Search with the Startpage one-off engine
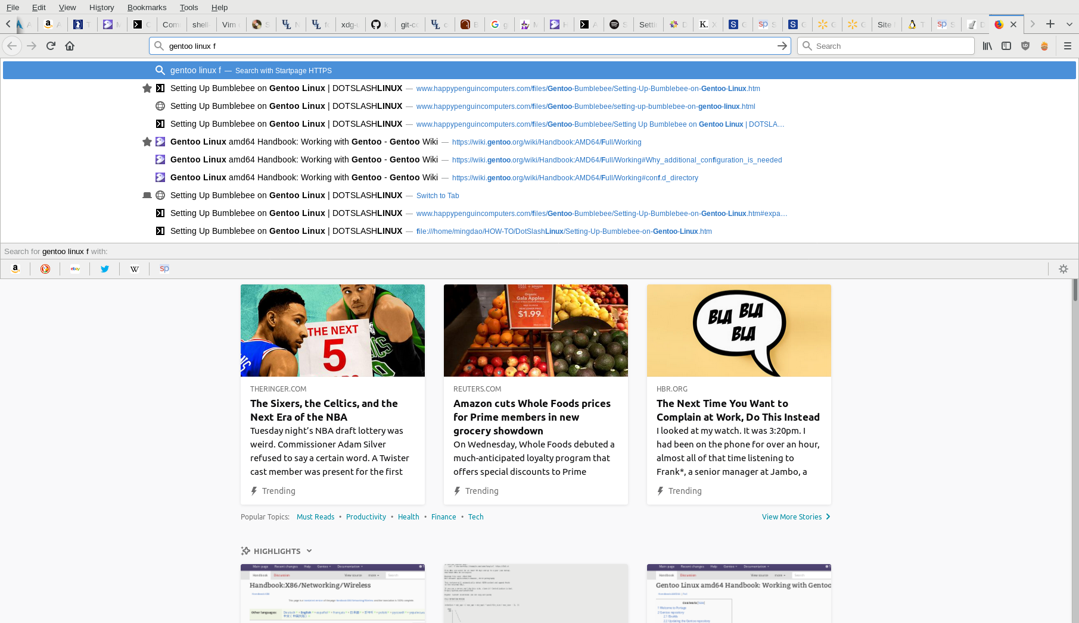 tap(164, 269)
